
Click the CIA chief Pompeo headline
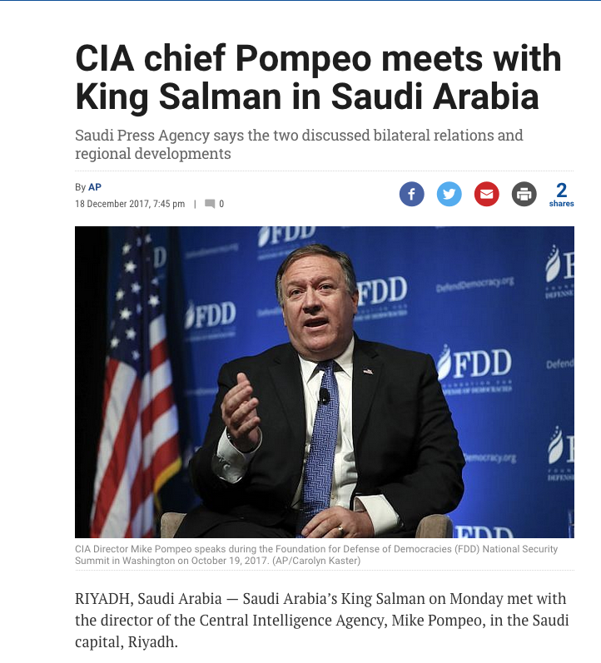318,79
